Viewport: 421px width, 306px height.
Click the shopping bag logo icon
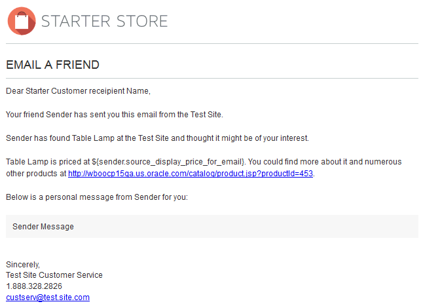(x=22, y=21)
